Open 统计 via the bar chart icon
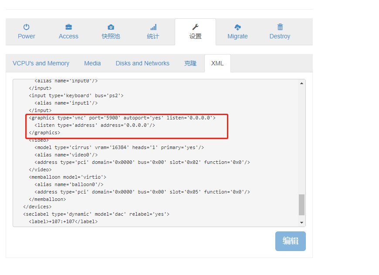379x275 pixels. click(x=153, y=27)
